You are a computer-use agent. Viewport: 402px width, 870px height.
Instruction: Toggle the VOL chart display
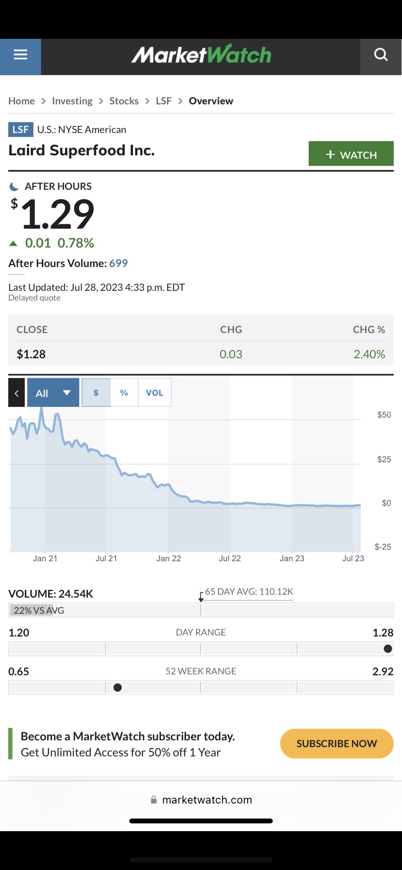point(155,393)
